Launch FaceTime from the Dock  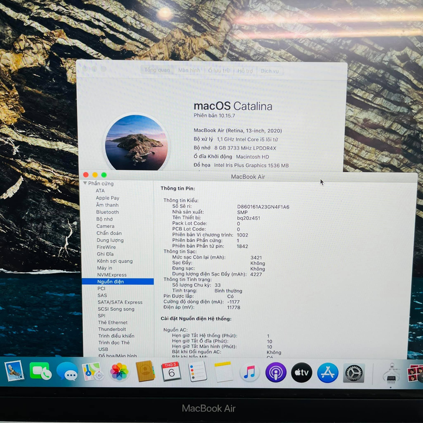pyautogui.click(x=41, y=371)
